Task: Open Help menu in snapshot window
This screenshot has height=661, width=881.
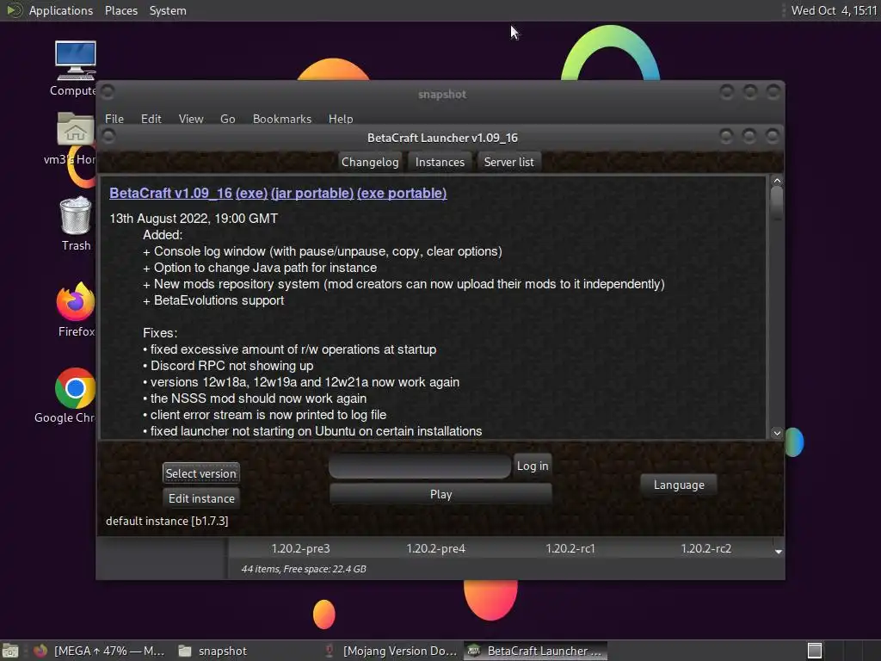Action: (x=341, y=119)
